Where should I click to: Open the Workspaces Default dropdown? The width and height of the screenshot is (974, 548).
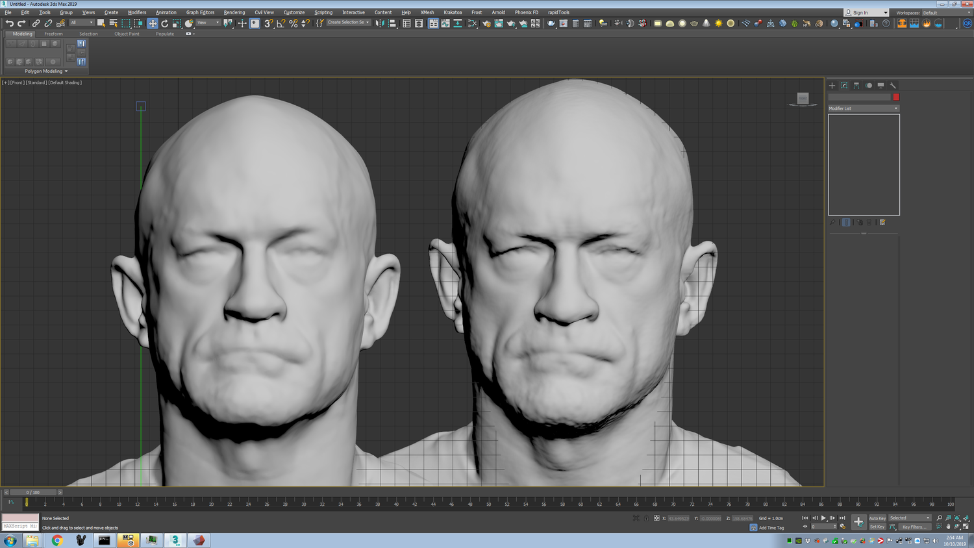[945, 13]
